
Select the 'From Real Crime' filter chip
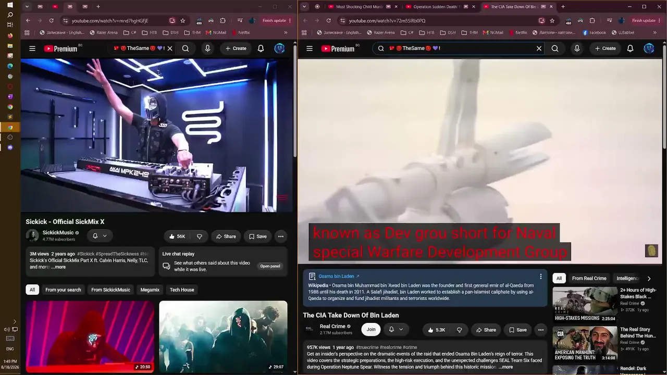point(589,278)
